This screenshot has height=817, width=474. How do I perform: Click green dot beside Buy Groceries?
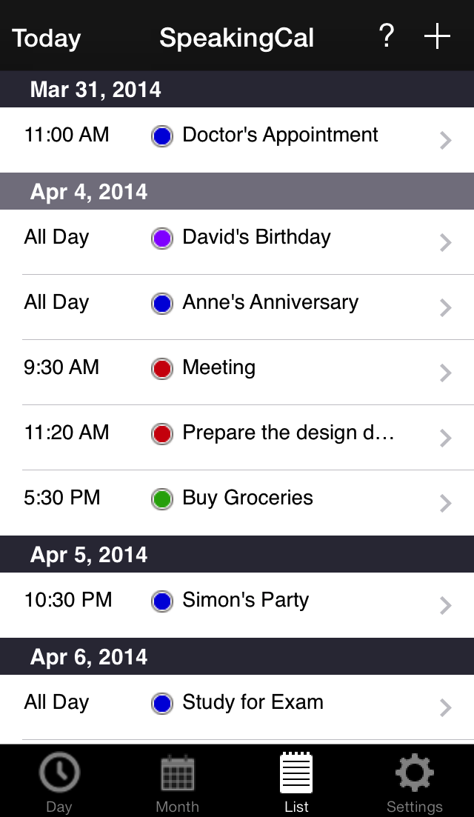point(162,499)
